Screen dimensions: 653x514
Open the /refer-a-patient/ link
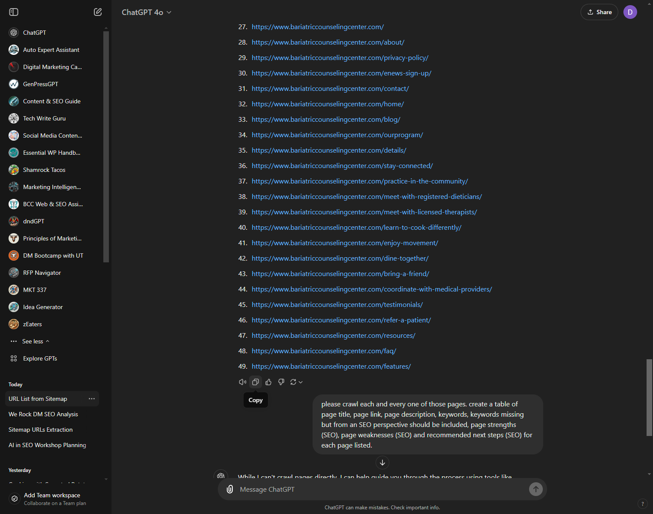pos(341,320)
